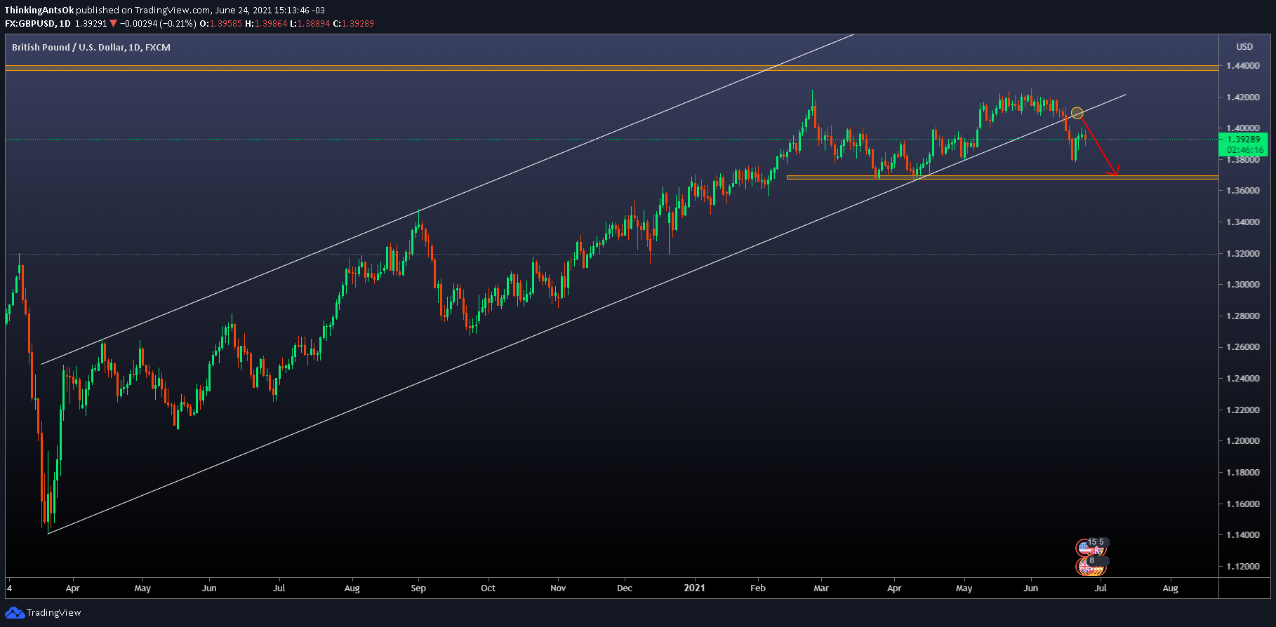The width and height of the screenshot is (1276, 627).
Task: Click the 1.28000 price axis label
Action: [x=1243, y=316]
